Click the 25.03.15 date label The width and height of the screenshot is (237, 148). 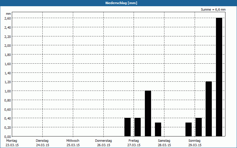point(73,145)
